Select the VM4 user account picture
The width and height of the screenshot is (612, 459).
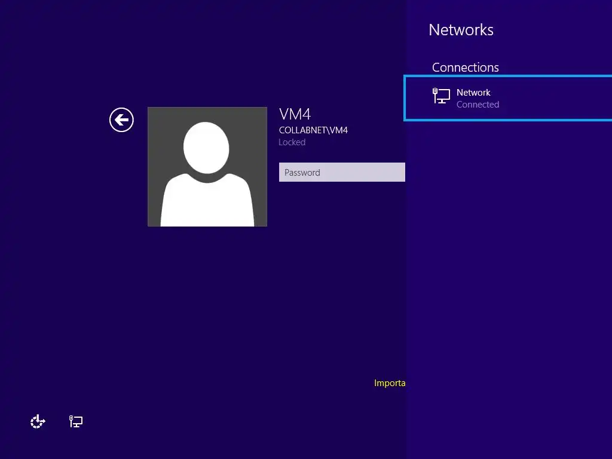point(207,167)
